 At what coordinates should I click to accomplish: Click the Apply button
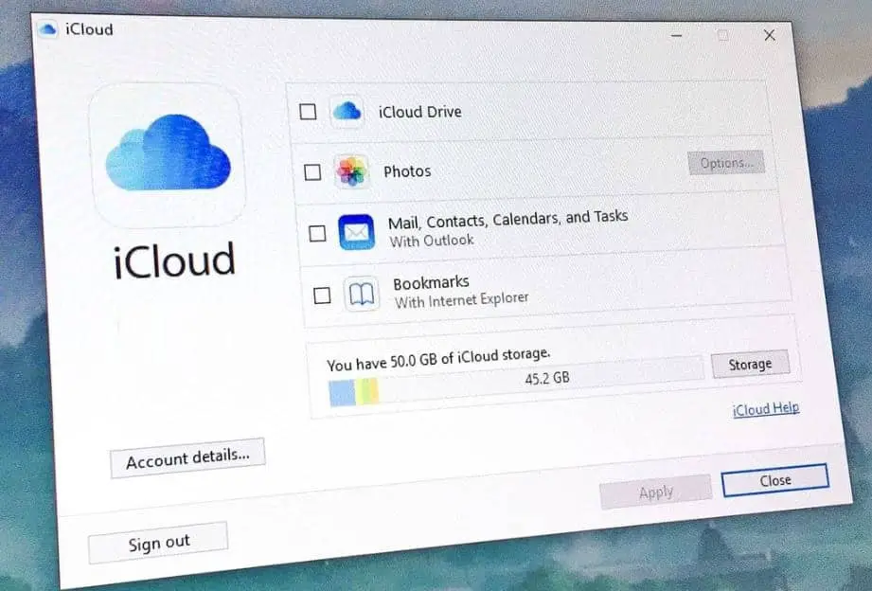pyautogui.click(x=656, y=492)
